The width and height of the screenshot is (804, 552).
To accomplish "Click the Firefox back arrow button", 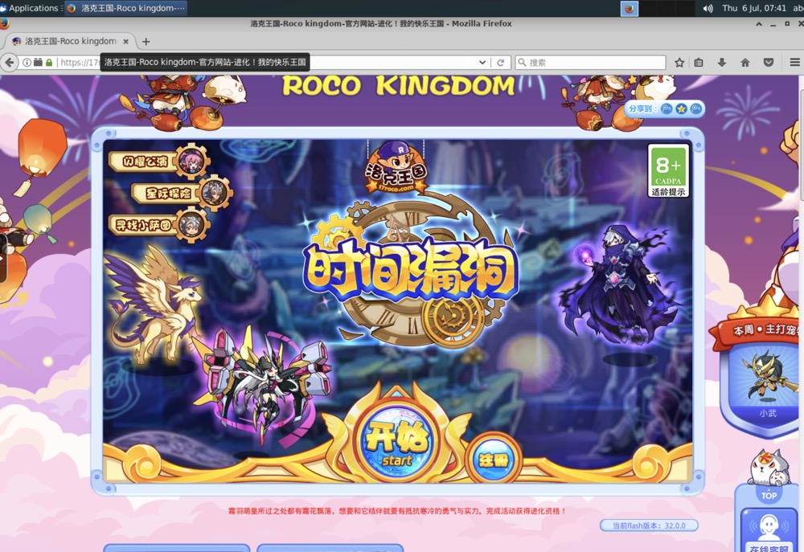I will (x=9, y=63).
